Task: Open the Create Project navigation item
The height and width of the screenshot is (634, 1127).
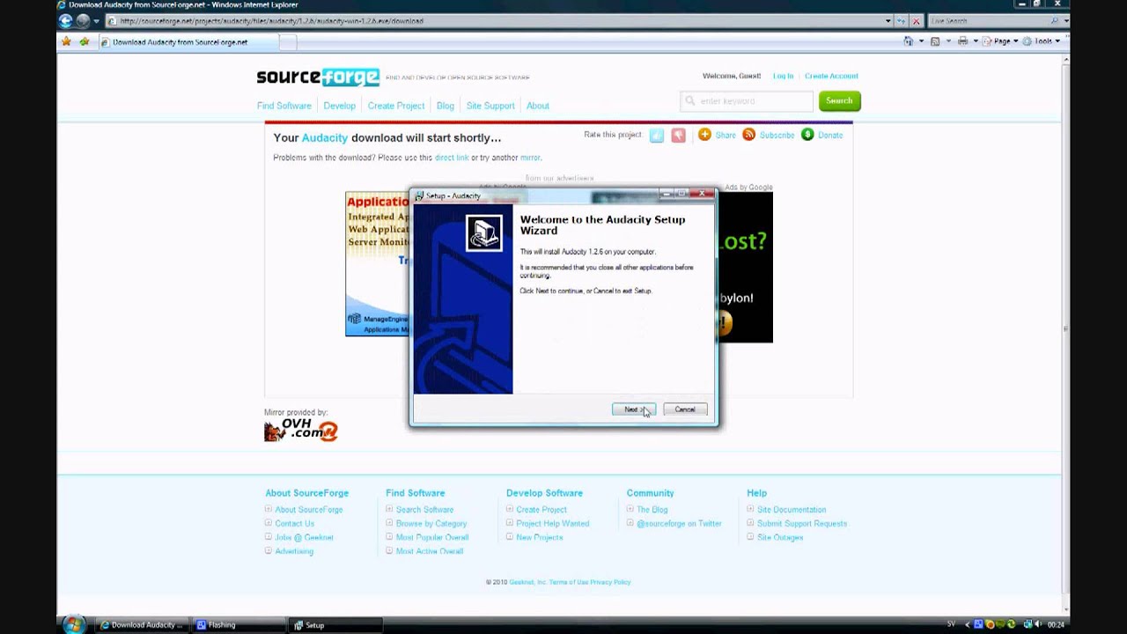Action: pos(395,106)
